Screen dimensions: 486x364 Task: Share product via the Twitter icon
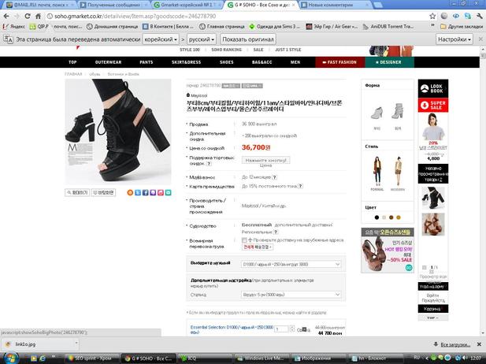[138, 193]
